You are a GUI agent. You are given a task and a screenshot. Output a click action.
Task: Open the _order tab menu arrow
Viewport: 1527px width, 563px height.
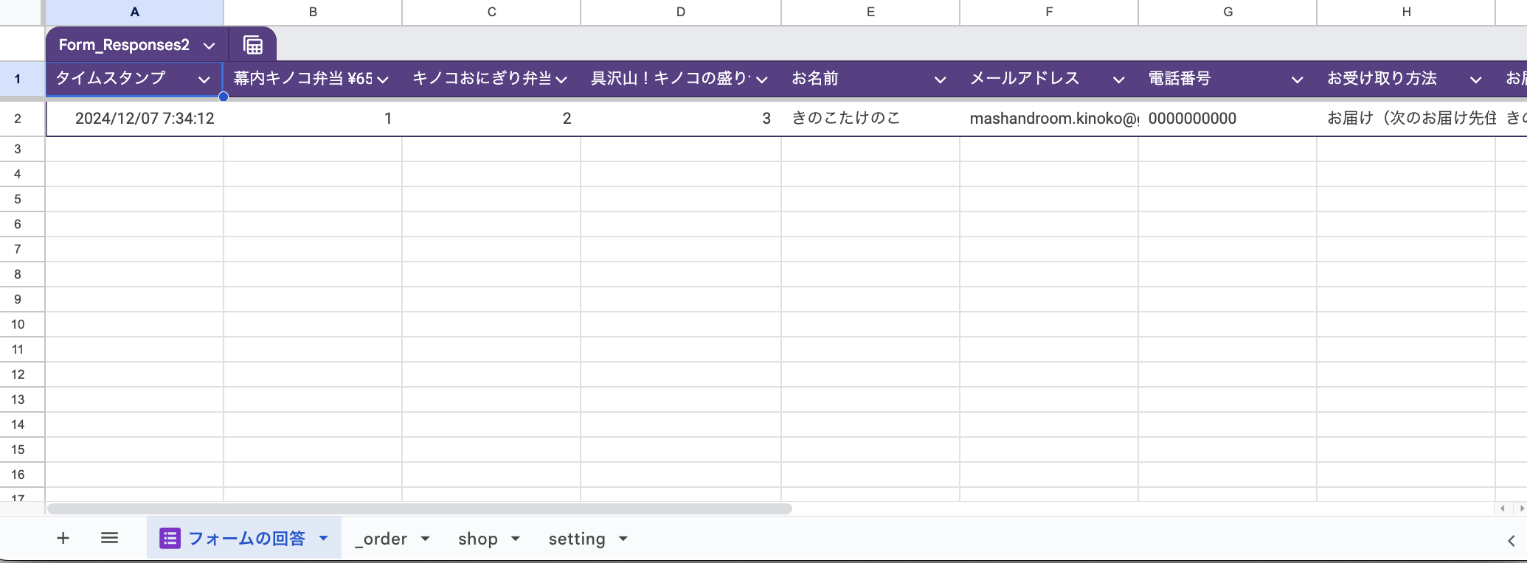[426, 539]
